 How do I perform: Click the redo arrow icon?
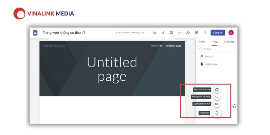(x=163, y=32)
